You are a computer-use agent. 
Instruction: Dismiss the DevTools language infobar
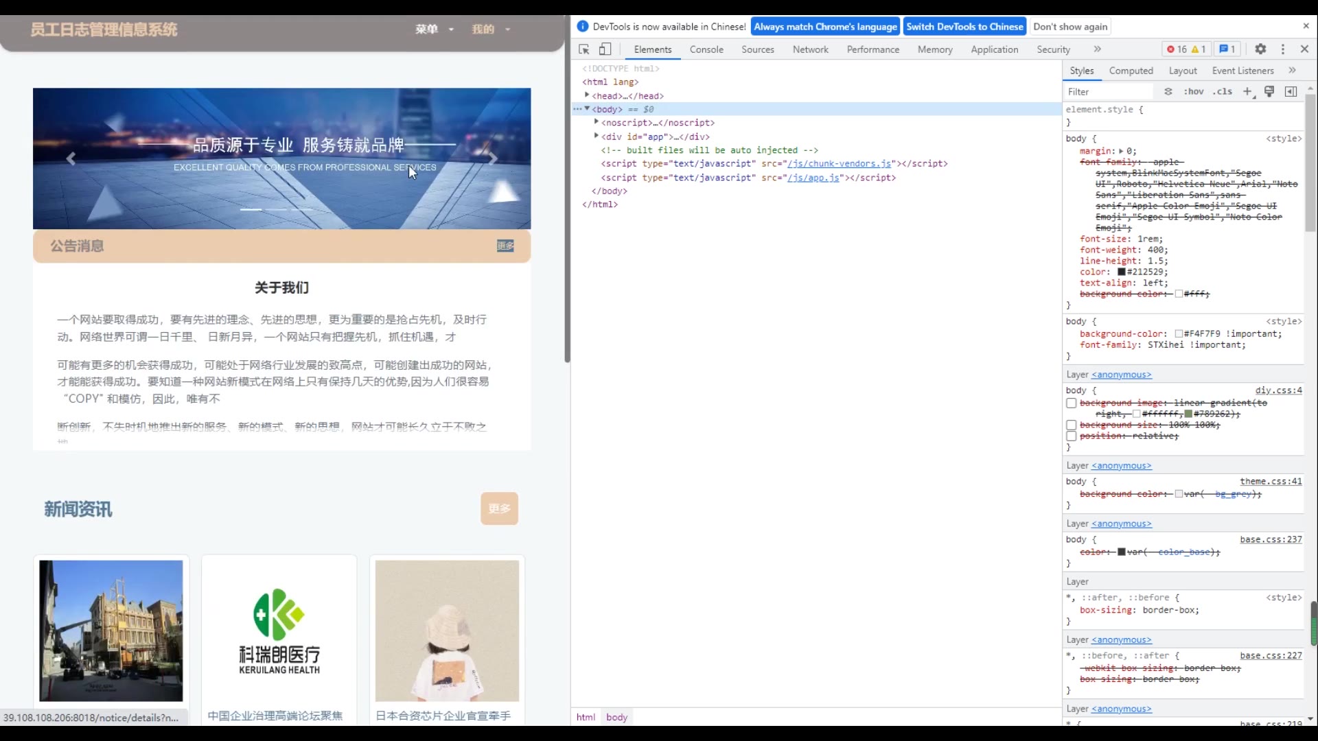(x=1306, y=26)
